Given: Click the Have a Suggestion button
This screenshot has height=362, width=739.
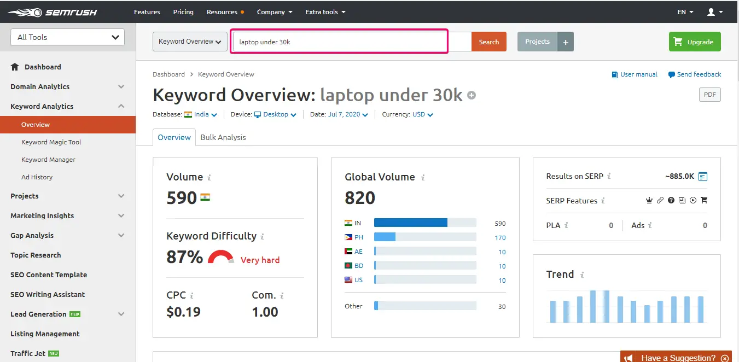Looking at the screenshot, I should pyautogui.click(x=676, y=358).
